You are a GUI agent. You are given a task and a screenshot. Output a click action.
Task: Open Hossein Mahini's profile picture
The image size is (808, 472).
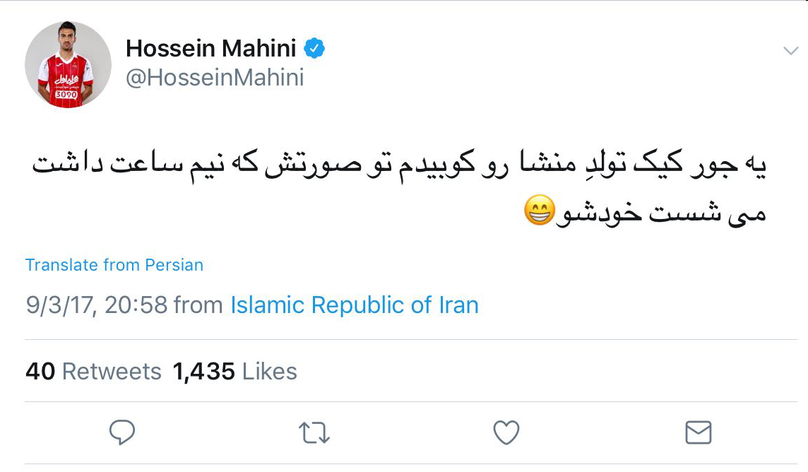[x=68, y=64]
